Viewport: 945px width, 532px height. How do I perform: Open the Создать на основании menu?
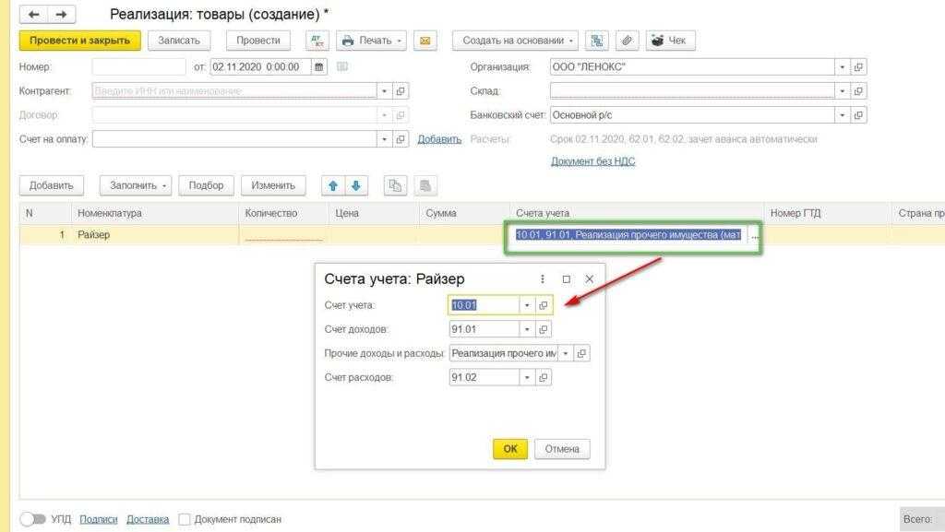(x=515, y=41)
